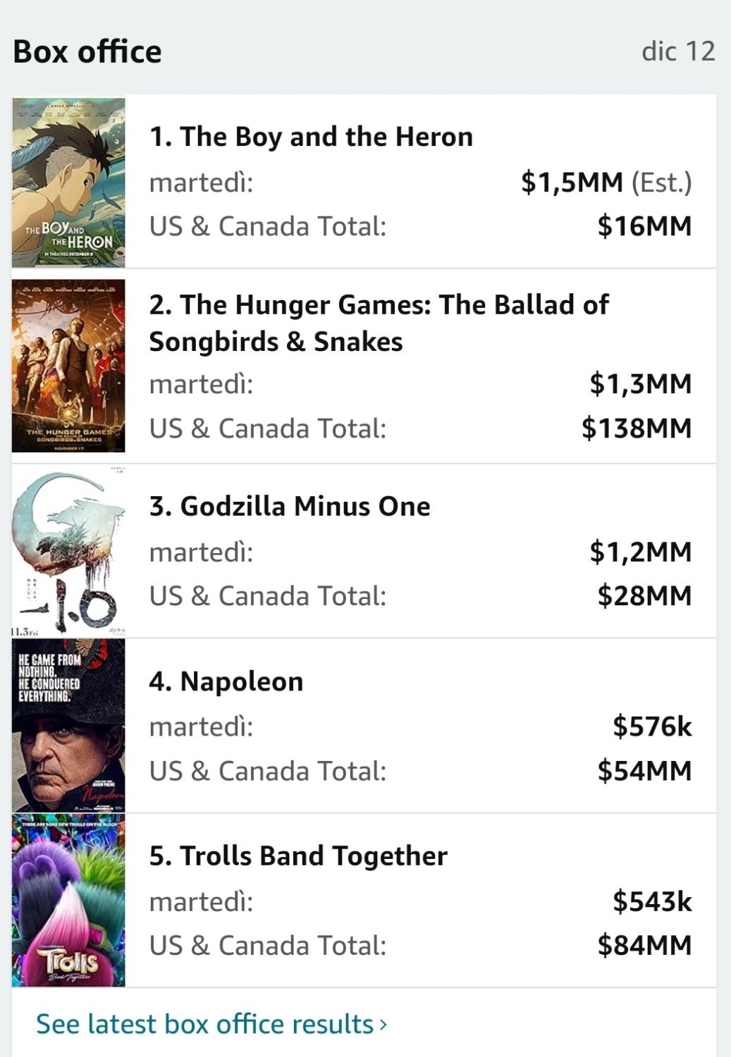Tap Trolls Band Together's $84MM total
The image size is (731, 1057).
[x=644, y=945]
